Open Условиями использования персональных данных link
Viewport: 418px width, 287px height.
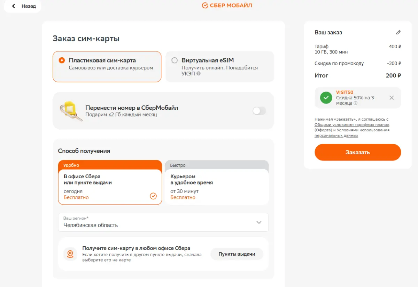(352, 133)
